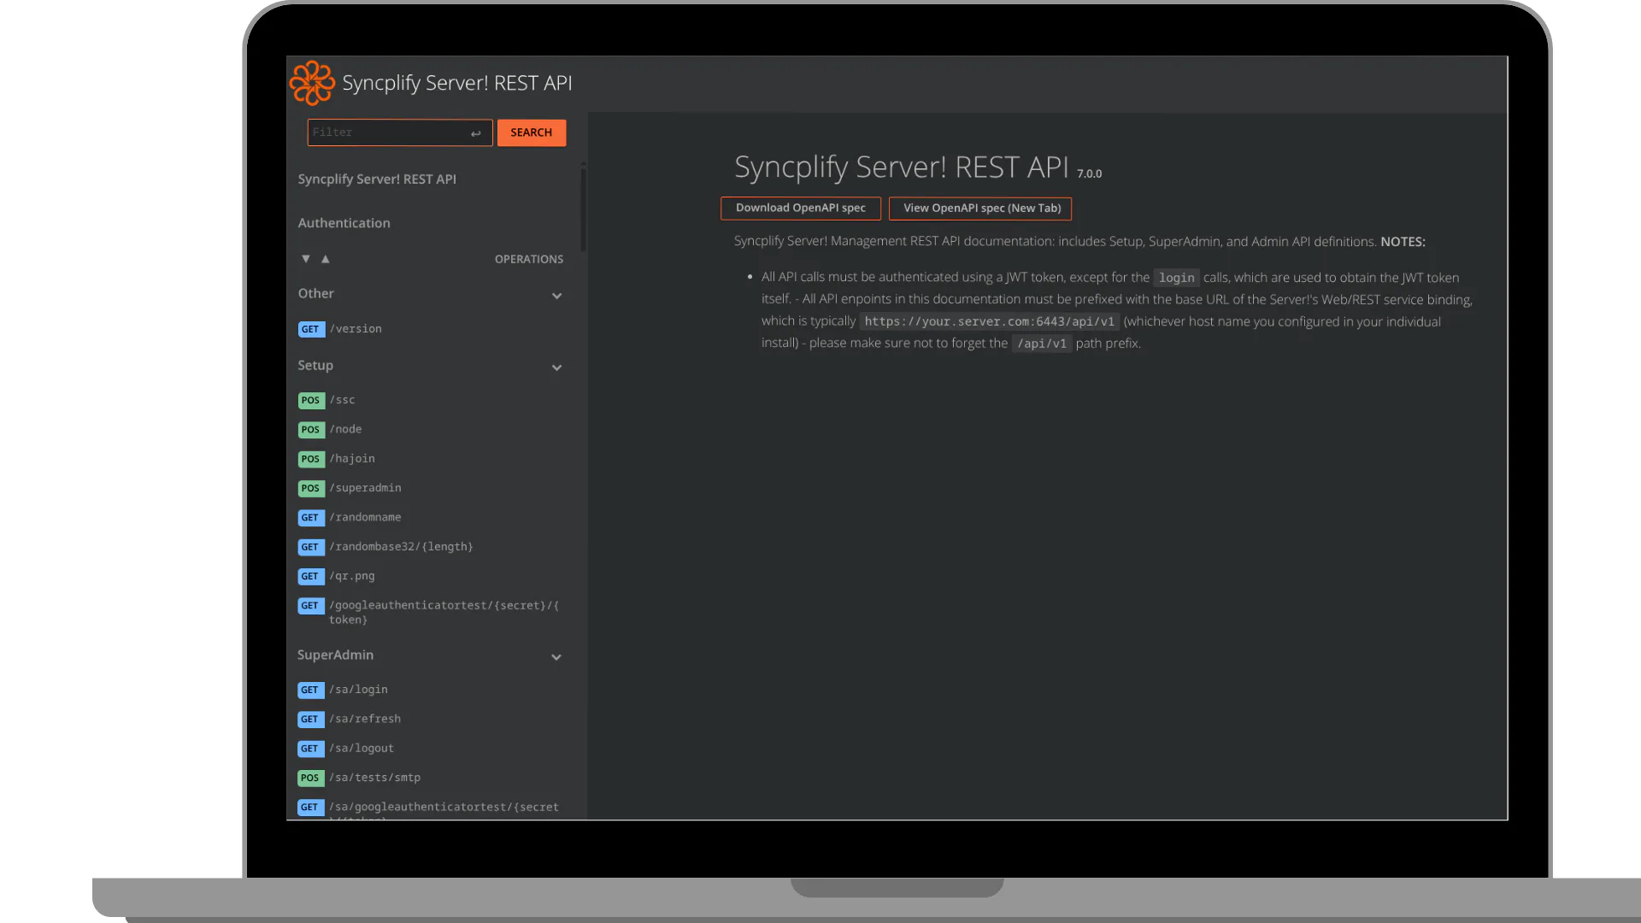Open Syncplify Server! REST API sidebar link

click(377, 179)
